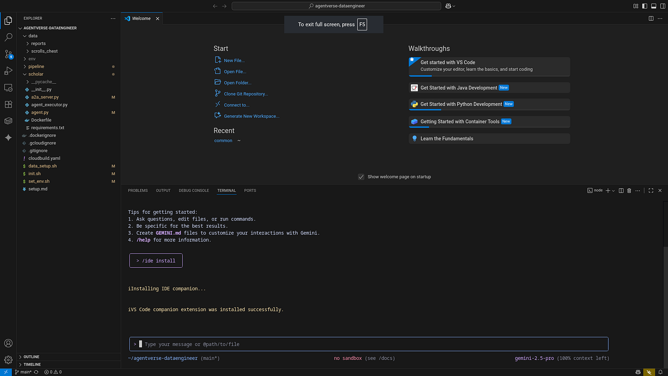Click the Connect to... link
The width and height of the screenshot is (668, 376).
click(x=236, y=105)
